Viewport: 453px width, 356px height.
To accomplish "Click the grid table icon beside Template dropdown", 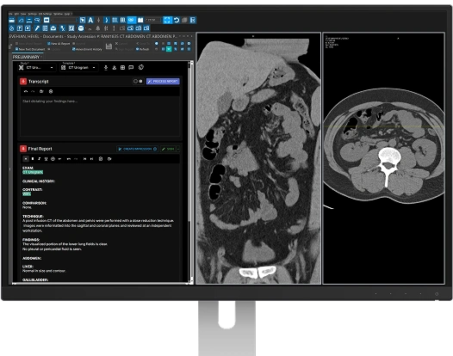I will (x=122, y=68).
